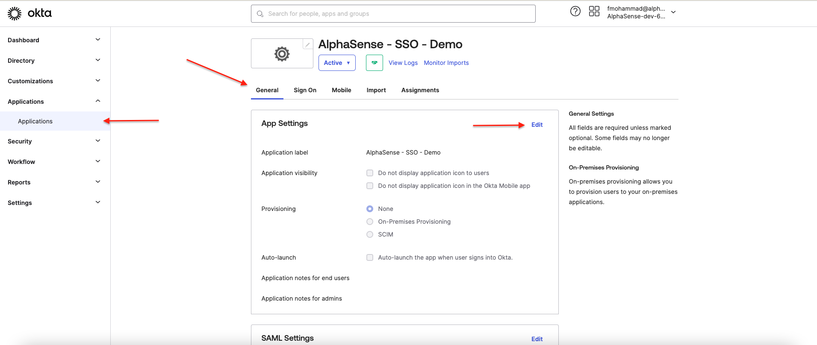Open the apps grid icon
This screenshot has width=817, height=345.
(x=594, y=12)
